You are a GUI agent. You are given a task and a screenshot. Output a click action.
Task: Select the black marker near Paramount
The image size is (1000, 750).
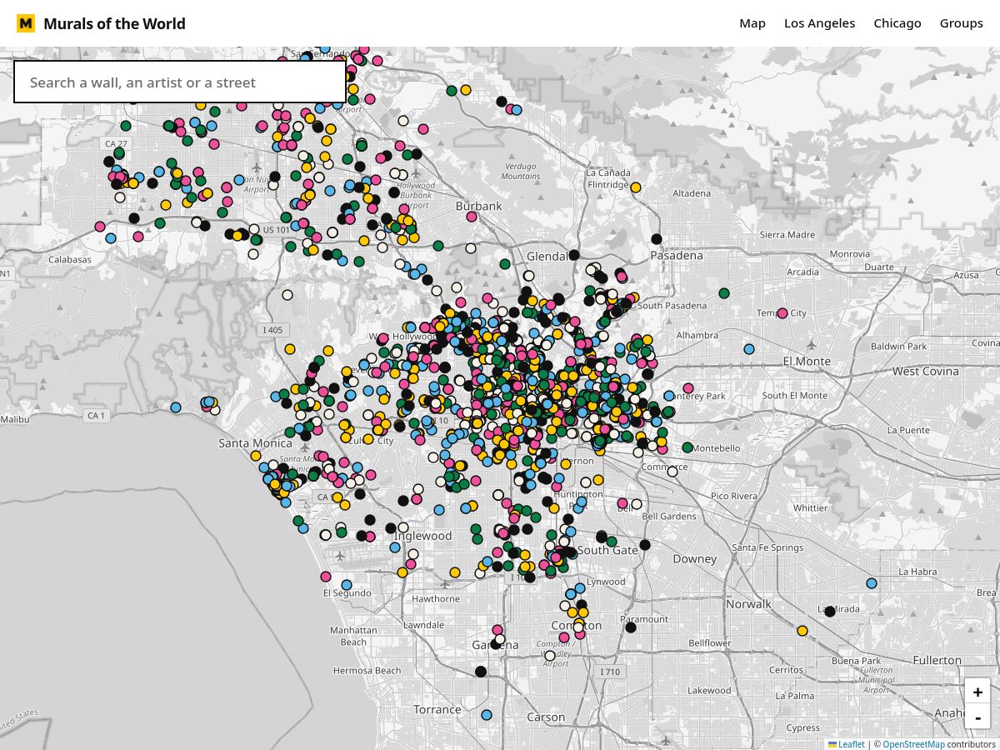(x=631, y=627)
